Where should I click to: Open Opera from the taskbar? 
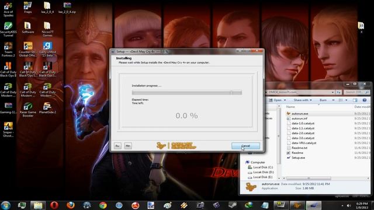pyautogui.click(x=54, y=205)
